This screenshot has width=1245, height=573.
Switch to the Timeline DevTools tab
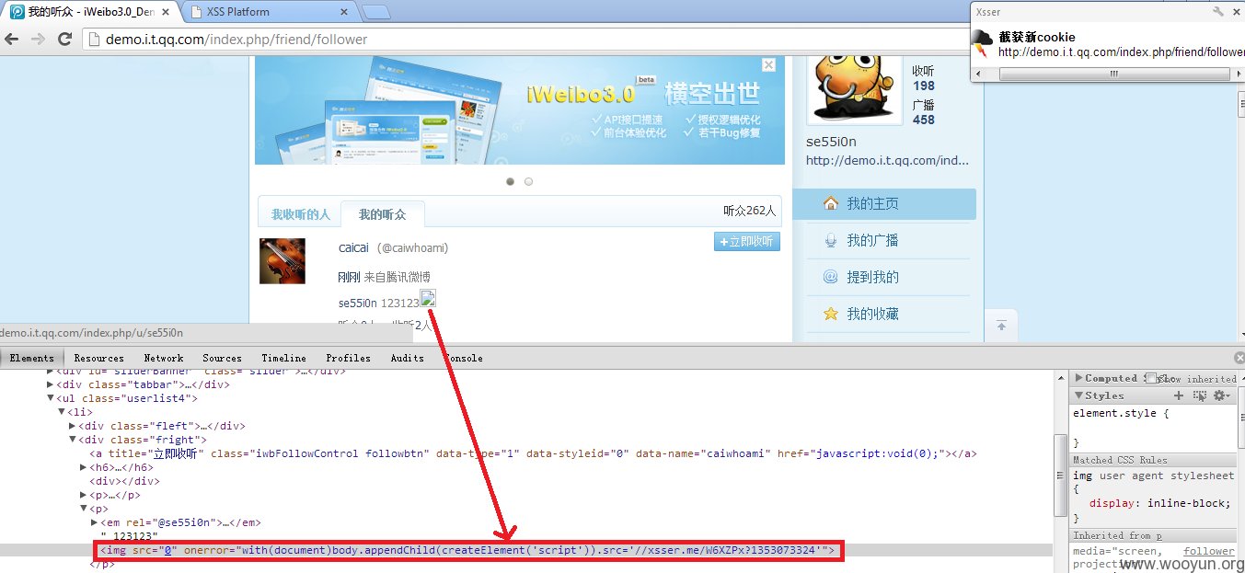(283, 358)
